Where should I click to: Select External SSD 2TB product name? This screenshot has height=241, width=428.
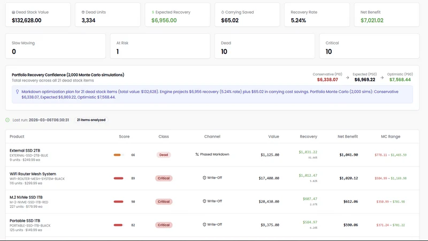[25, 150]
